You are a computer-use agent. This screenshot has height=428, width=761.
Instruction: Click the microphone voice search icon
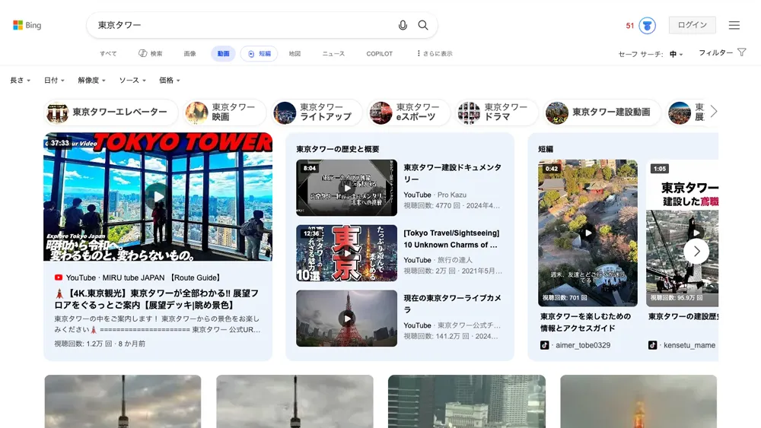tap(403, 25)
